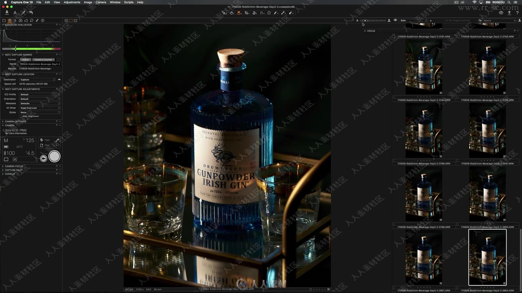Viewport: 522px width, 293px height.
Task: Click the export upload icon
Action: pyautogui.click(x=509, y=13)
